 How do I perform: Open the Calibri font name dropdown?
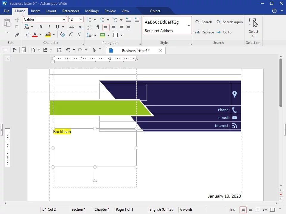pyautogui.click(x=64, y=19)
